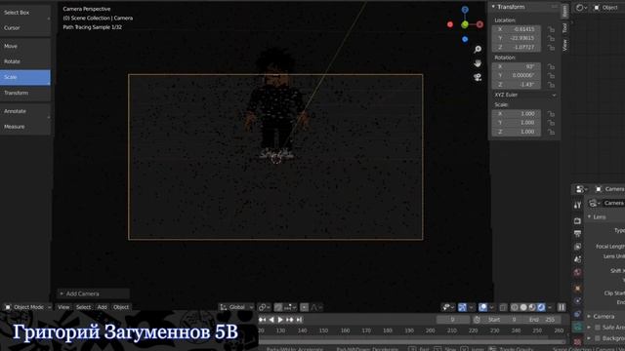Screen dimensions: 625x351
Task: Open the Object menu in viewport header
Action: coord(121,307)
